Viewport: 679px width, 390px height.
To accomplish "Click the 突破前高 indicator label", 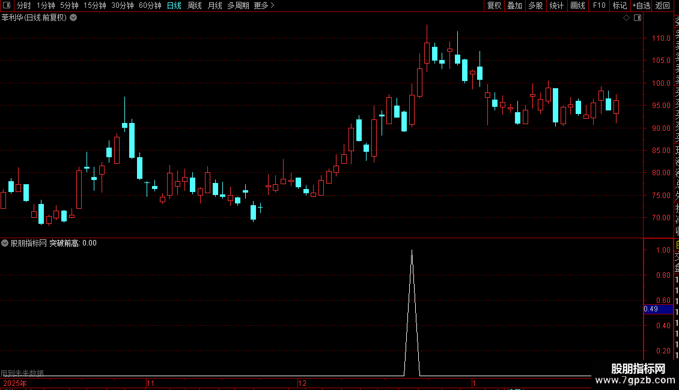I will 64,243.
